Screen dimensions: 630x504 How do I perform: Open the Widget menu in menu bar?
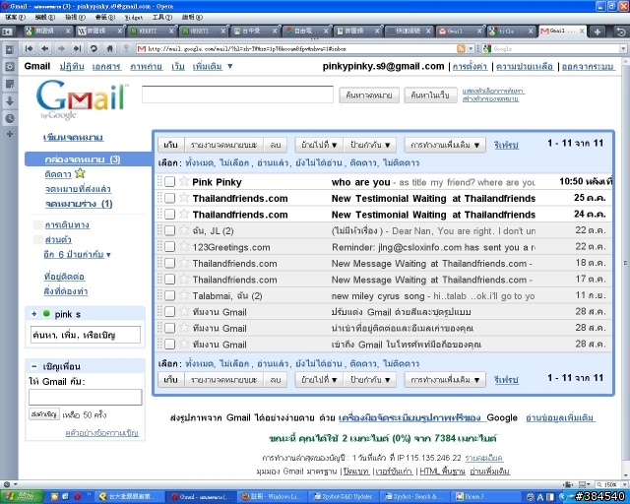[x=134, y=18]
